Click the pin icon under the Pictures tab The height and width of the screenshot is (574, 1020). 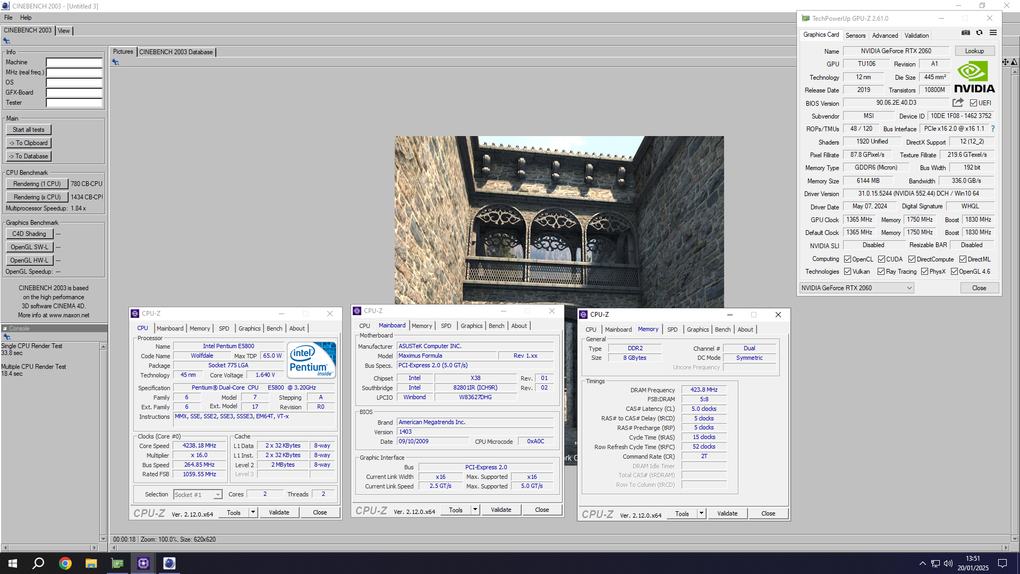click(x=115, y=62)
